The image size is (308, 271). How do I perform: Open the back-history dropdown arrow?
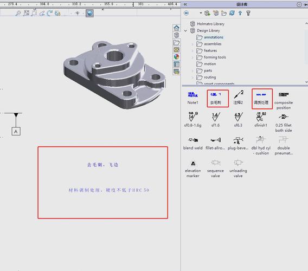201,13
